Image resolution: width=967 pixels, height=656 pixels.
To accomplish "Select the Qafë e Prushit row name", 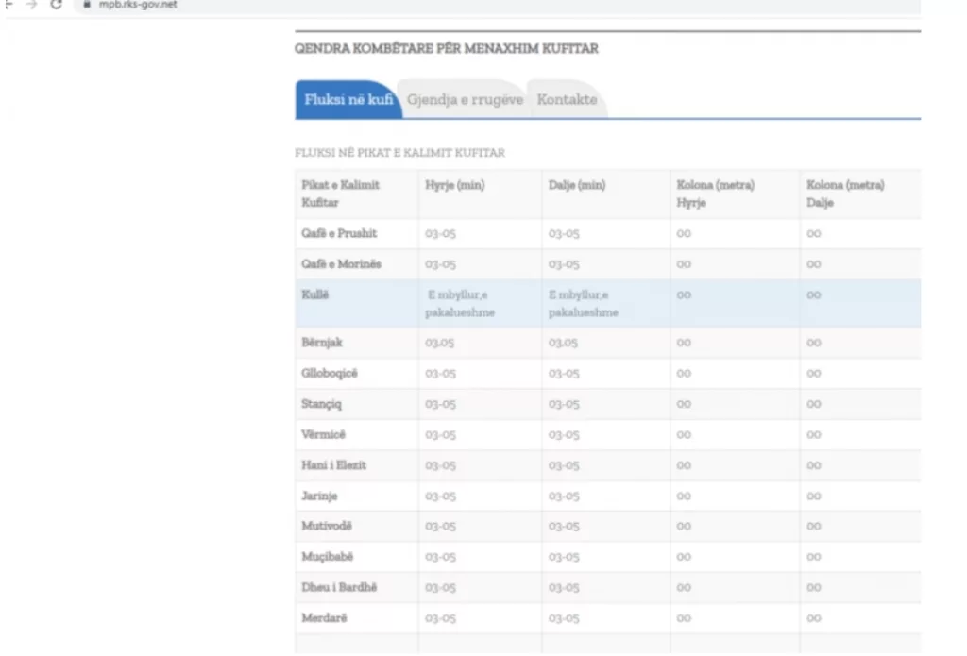I will click(339, 233).
